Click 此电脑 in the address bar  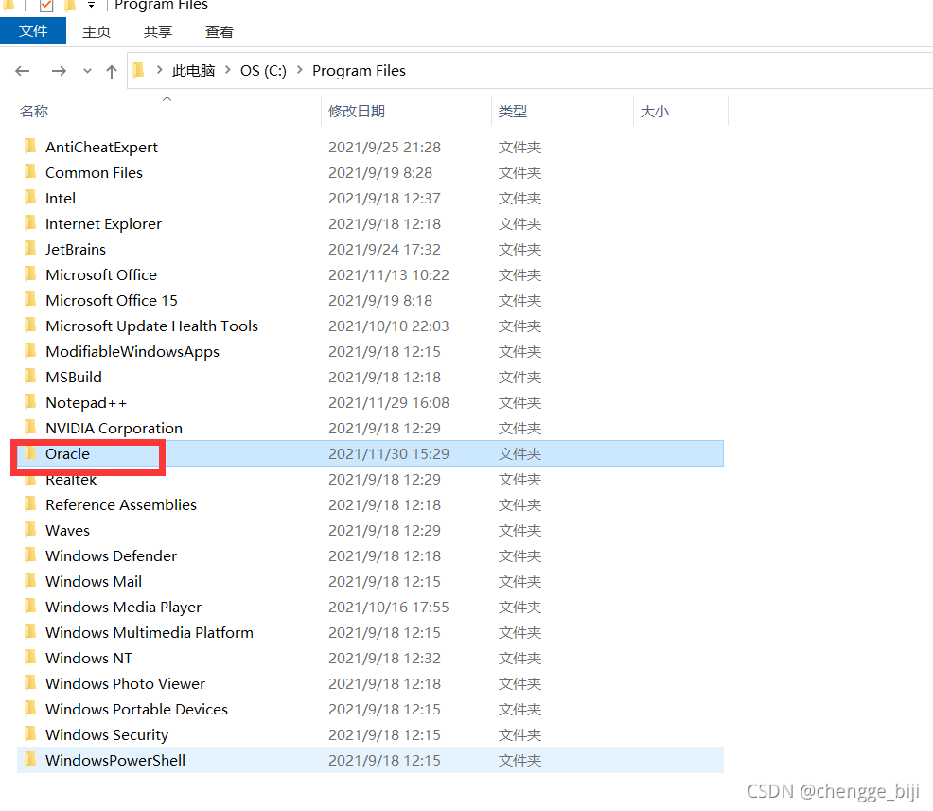click(x=193, y=71)
